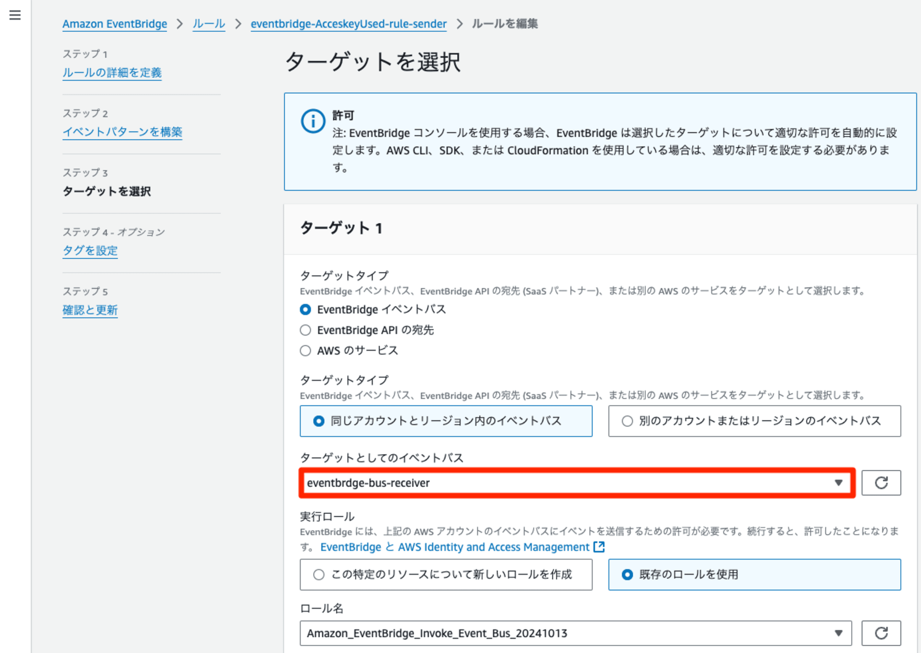Screen dimensions: 921x653
Task: Choose 同じアカウントとリージョン内のイベントバス option
Action: 446,421
